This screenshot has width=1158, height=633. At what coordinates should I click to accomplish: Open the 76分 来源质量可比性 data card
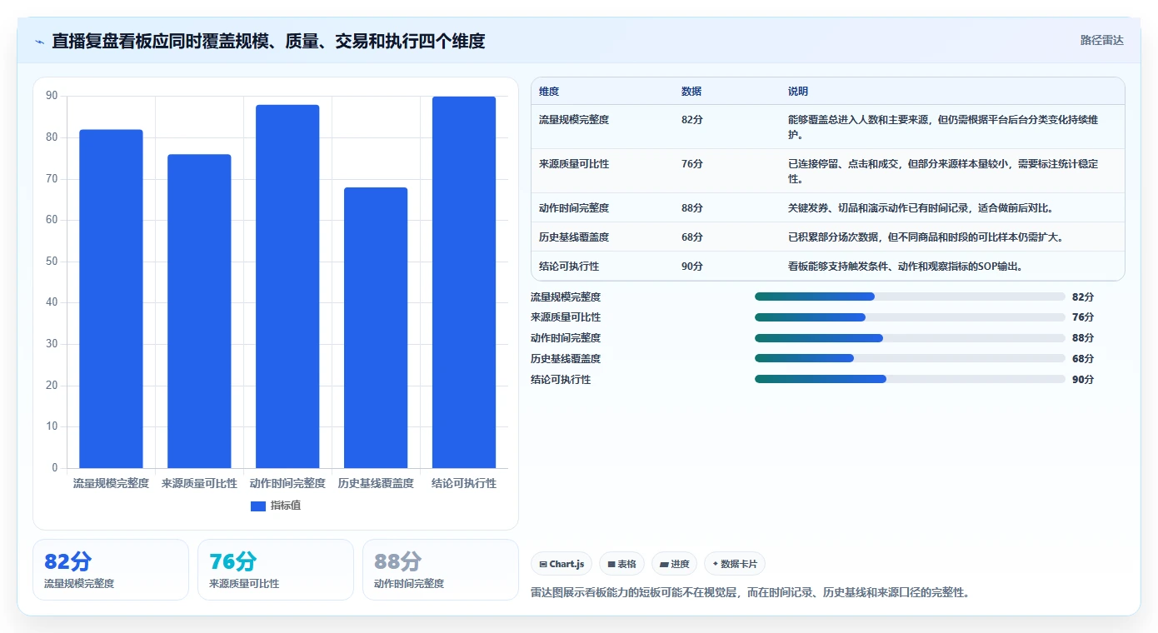tap(276, 570)
